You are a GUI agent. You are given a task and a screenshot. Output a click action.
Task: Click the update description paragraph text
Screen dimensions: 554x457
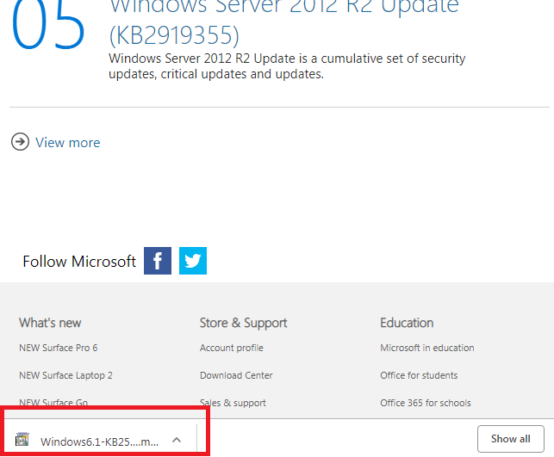[287, 66]
